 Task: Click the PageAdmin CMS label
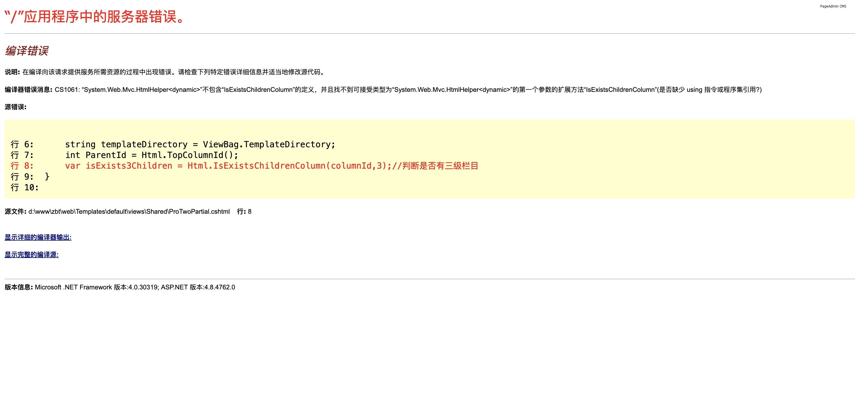pyautogui.click(x=833, y=6)
